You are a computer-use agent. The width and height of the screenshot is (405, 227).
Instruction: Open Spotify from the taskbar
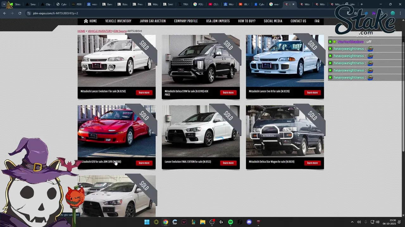click(x=230, y=222)
